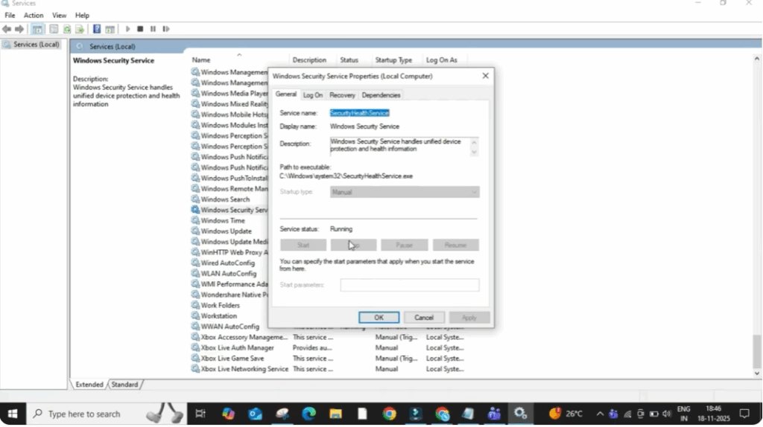Switch to the Dependencies tab
The height and width of the screenshot is (427, 763).
[381, 95]
